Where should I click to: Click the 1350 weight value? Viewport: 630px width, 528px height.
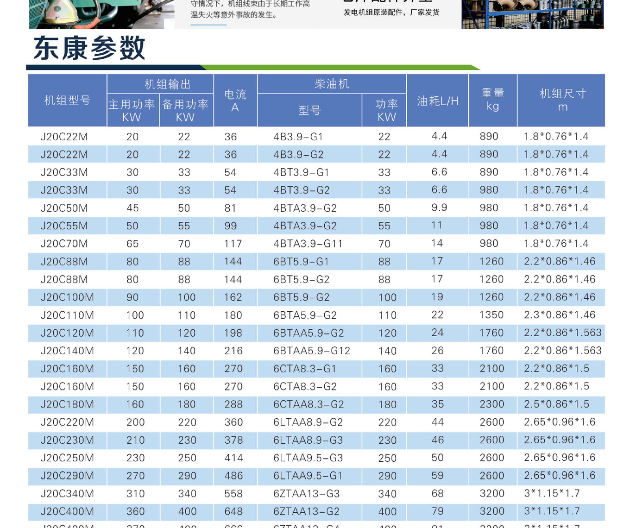[x=491, y=315]
